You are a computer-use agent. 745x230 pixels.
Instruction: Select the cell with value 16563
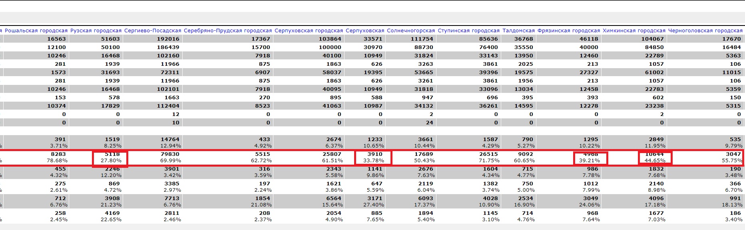(x=36, y=39)
